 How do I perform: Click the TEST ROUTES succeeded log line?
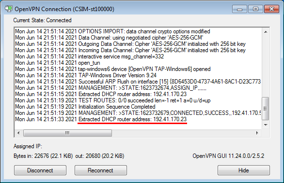pyautogui.click(x=112, y=100)
